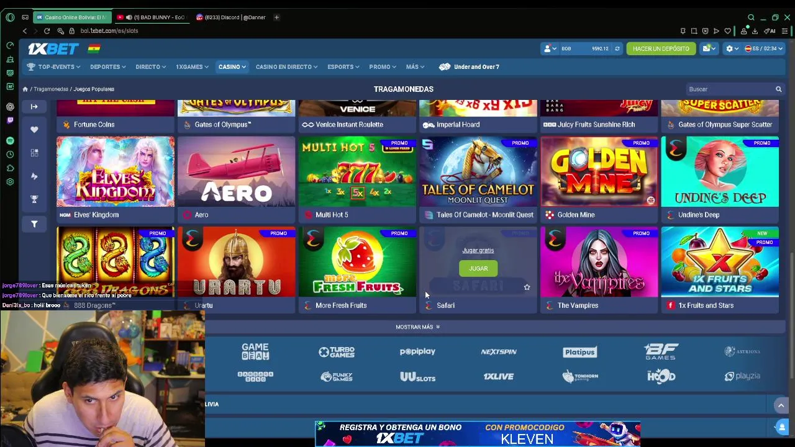The image size is (795, 447).
Task: Click the 1XBET logo
Action: [53, 48]
